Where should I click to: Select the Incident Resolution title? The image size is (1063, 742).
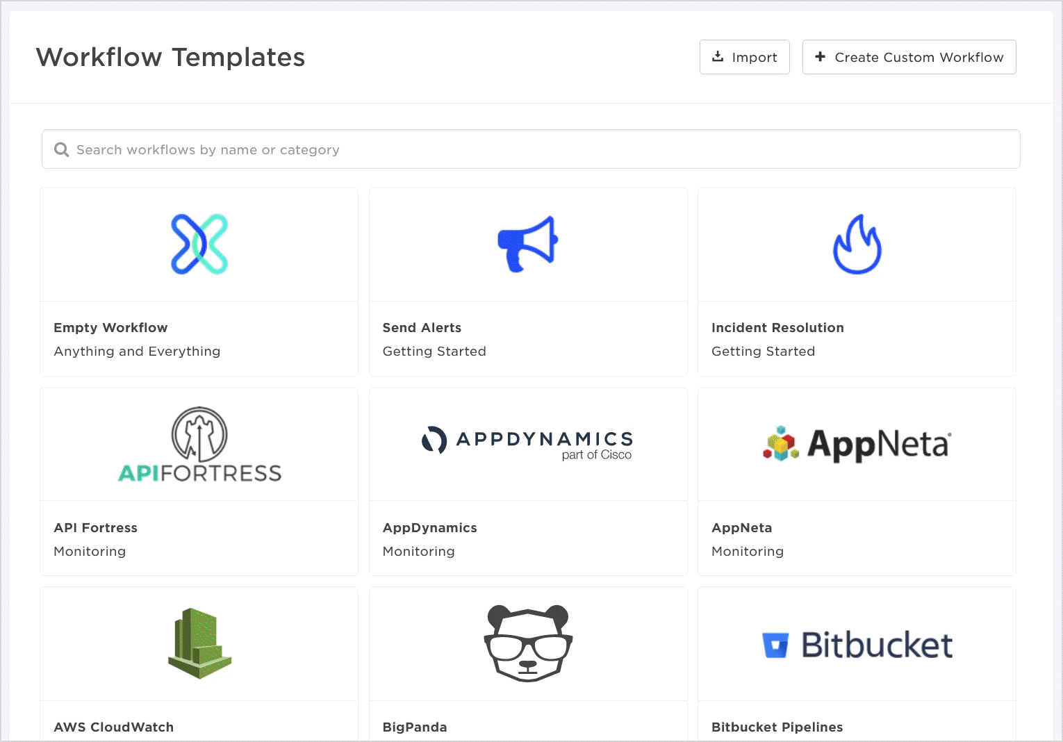(x=777, y=328)
